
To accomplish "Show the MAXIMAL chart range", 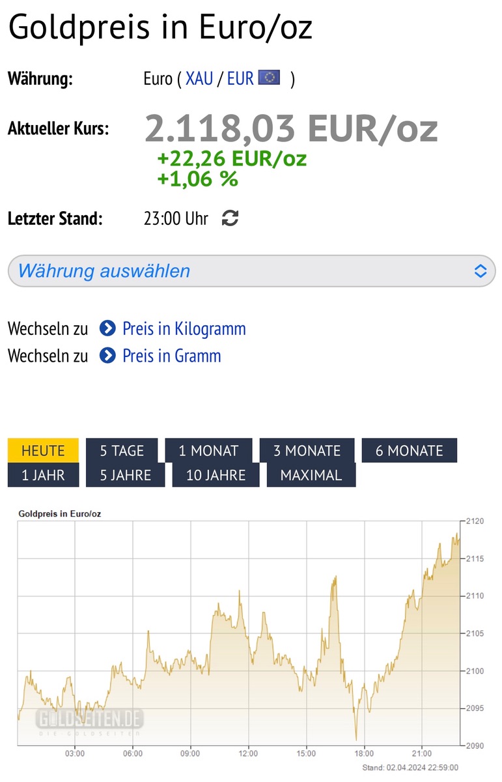I will pos(311,475).
